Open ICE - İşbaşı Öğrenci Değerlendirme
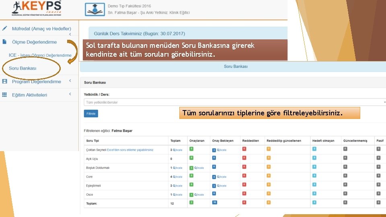This screenshot has height=217, width=386. click(40, 55)
